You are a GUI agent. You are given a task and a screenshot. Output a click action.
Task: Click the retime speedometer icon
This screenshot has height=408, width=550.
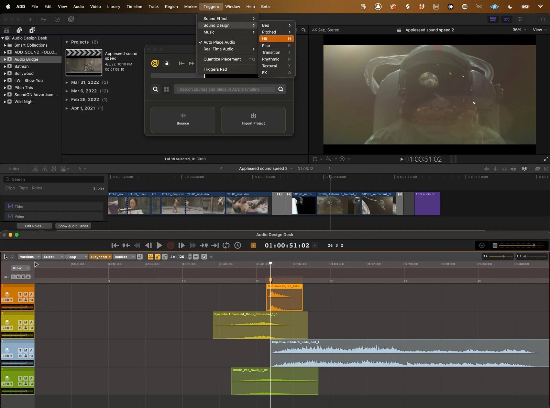342,159
